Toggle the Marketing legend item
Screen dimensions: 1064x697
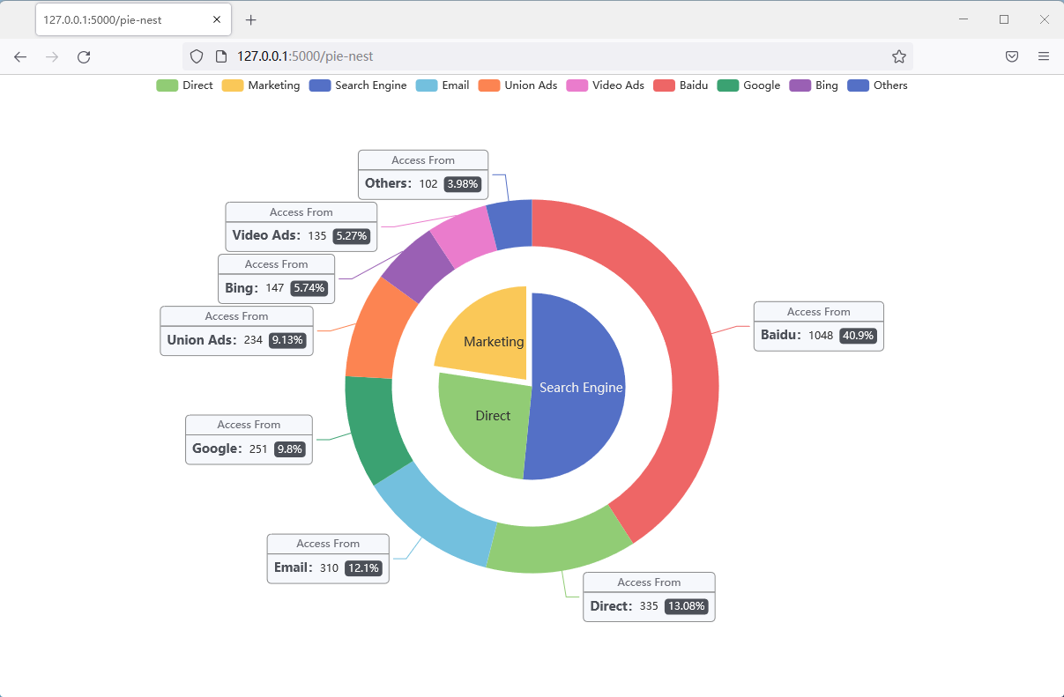point(260,85)
